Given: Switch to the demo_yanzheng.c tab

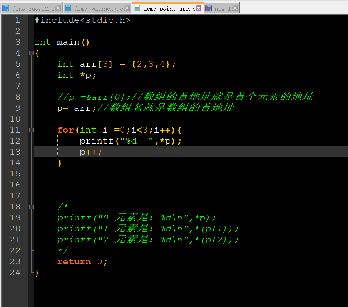Looking at the screenshot, I should (97, 9).
